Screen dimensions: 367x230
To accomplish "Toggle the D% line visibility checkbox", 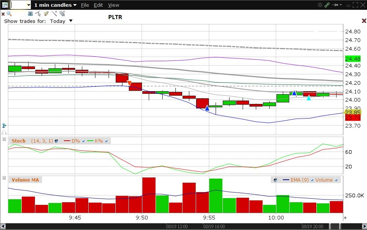I will [x=84, y=141].
